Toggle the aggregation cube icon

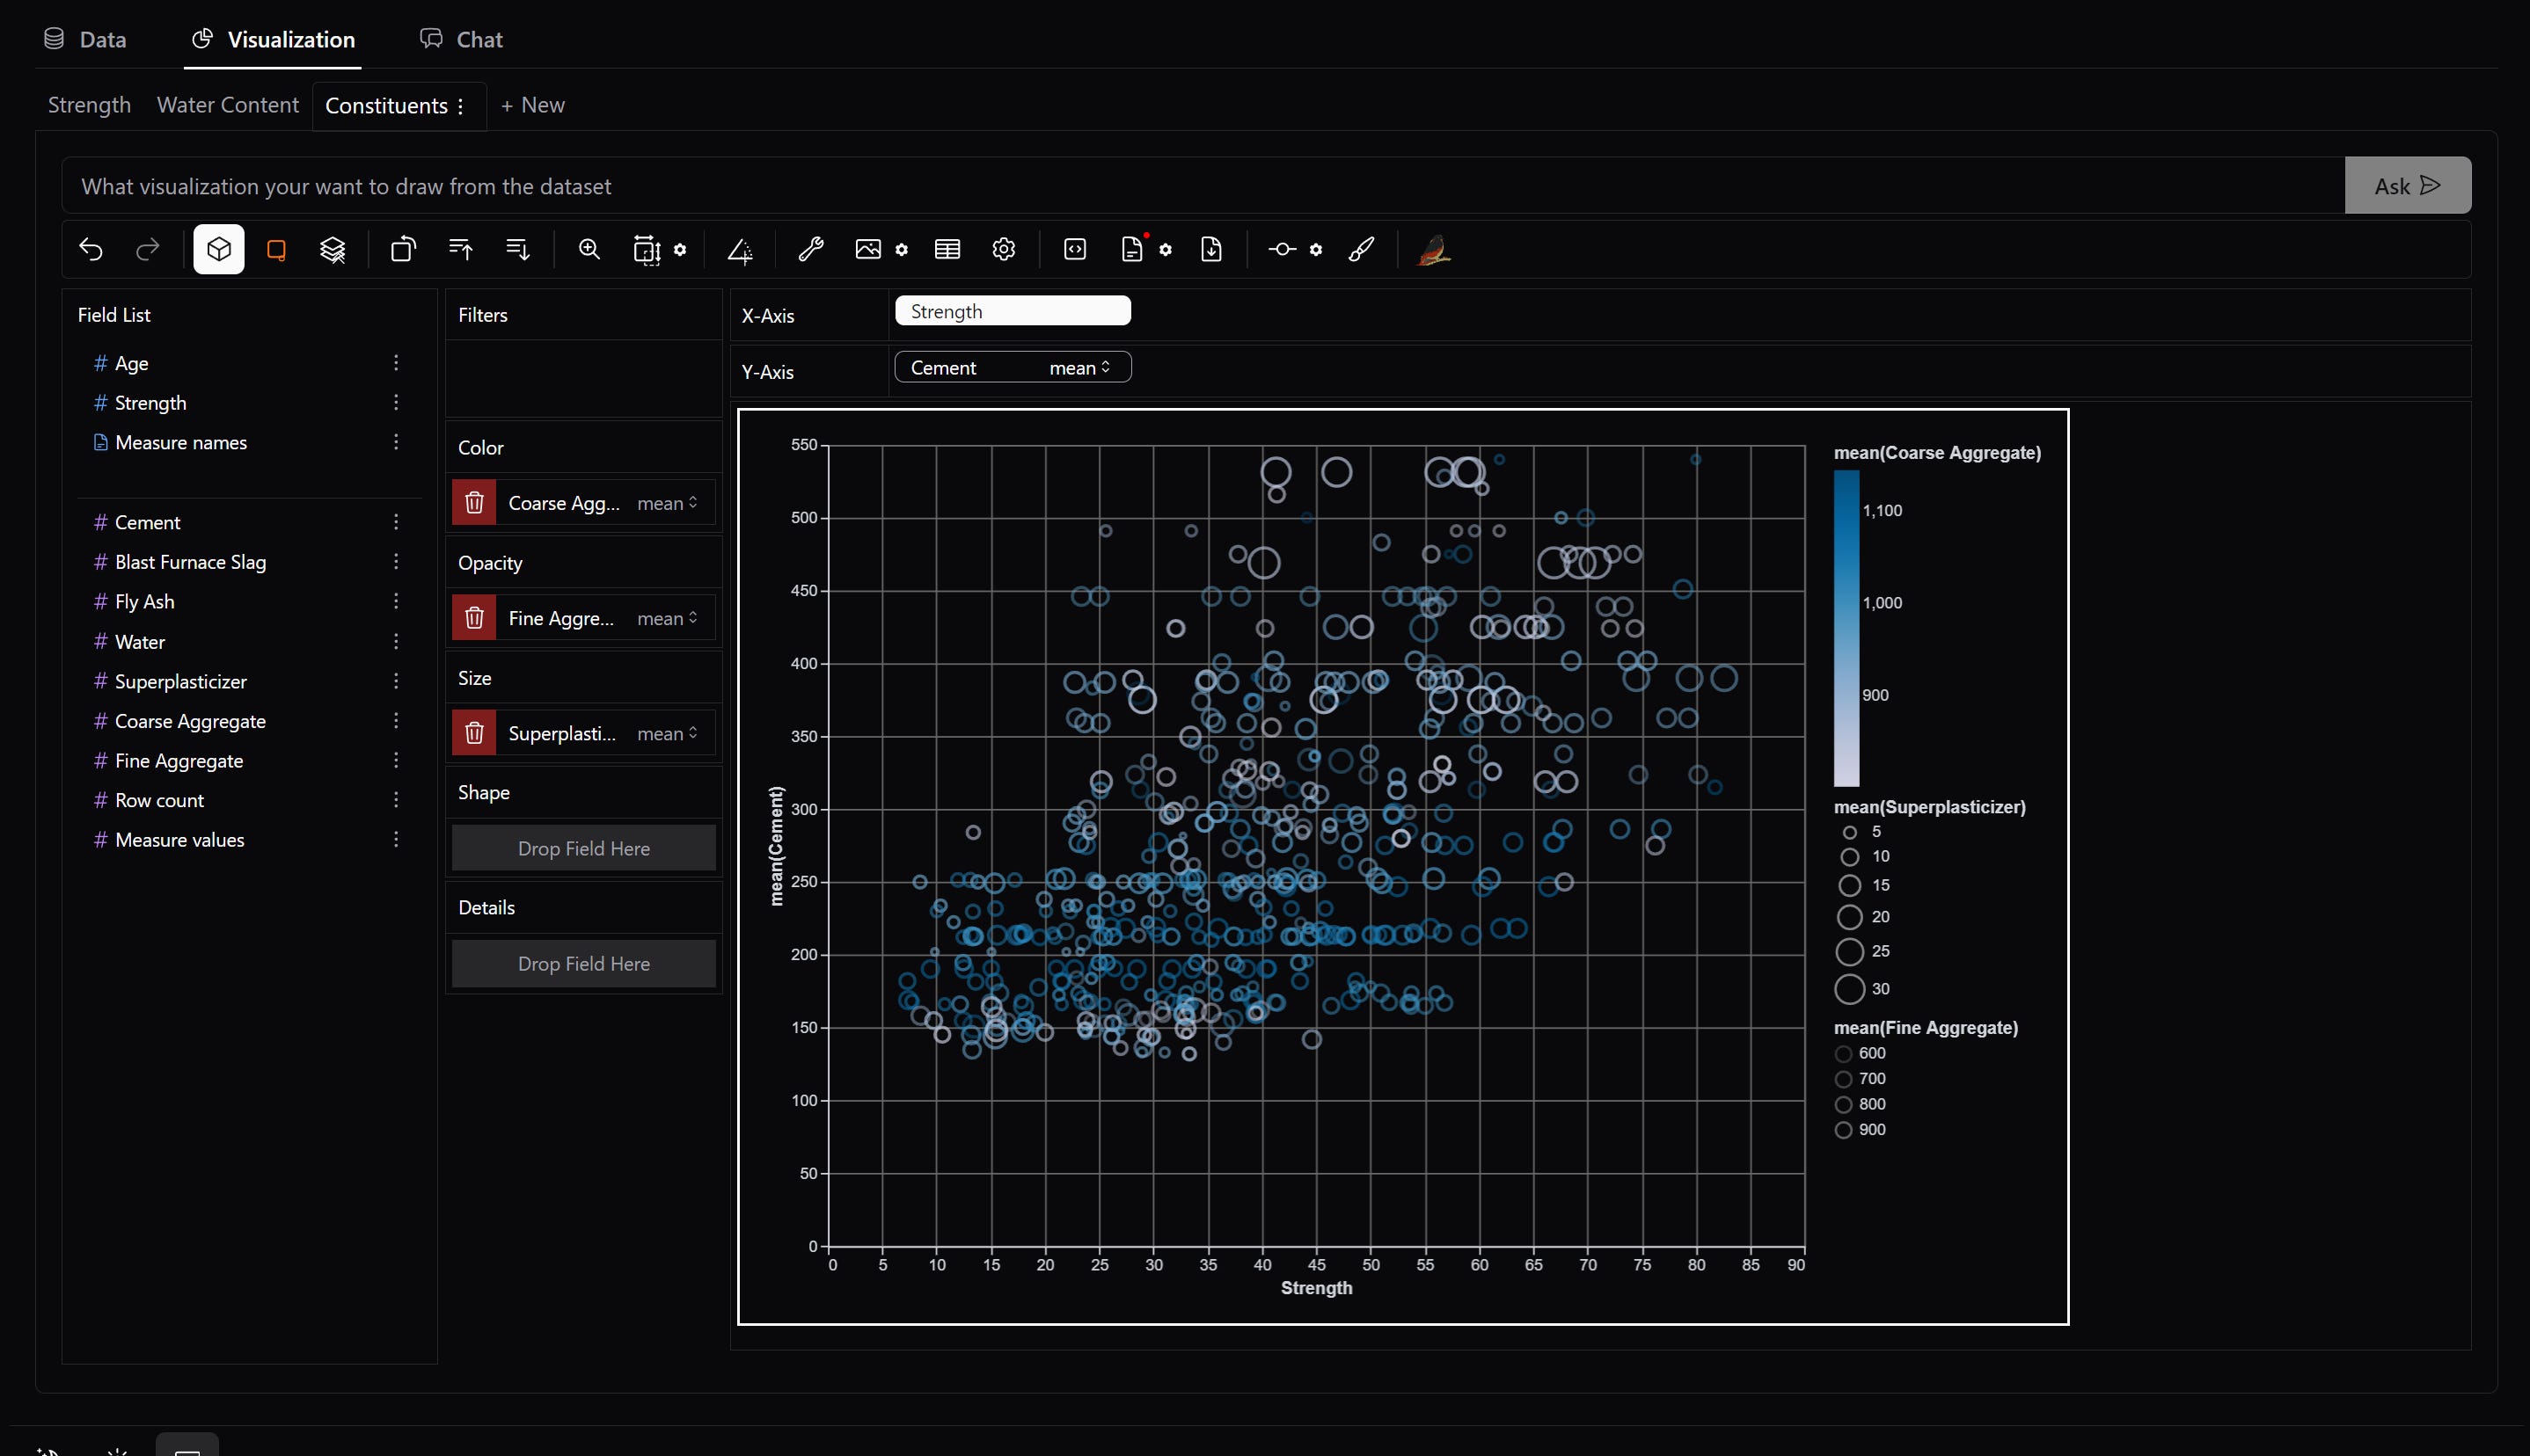(219, 249)
